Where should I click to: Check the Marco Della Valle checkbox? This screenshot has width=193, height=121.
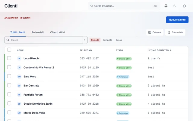(9, 112)
